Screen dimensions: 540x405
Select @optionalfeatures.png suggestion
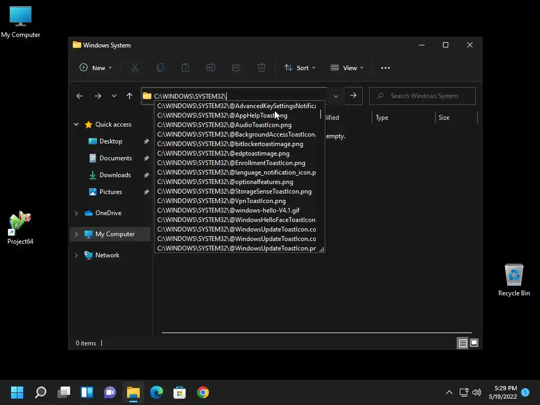237,182
